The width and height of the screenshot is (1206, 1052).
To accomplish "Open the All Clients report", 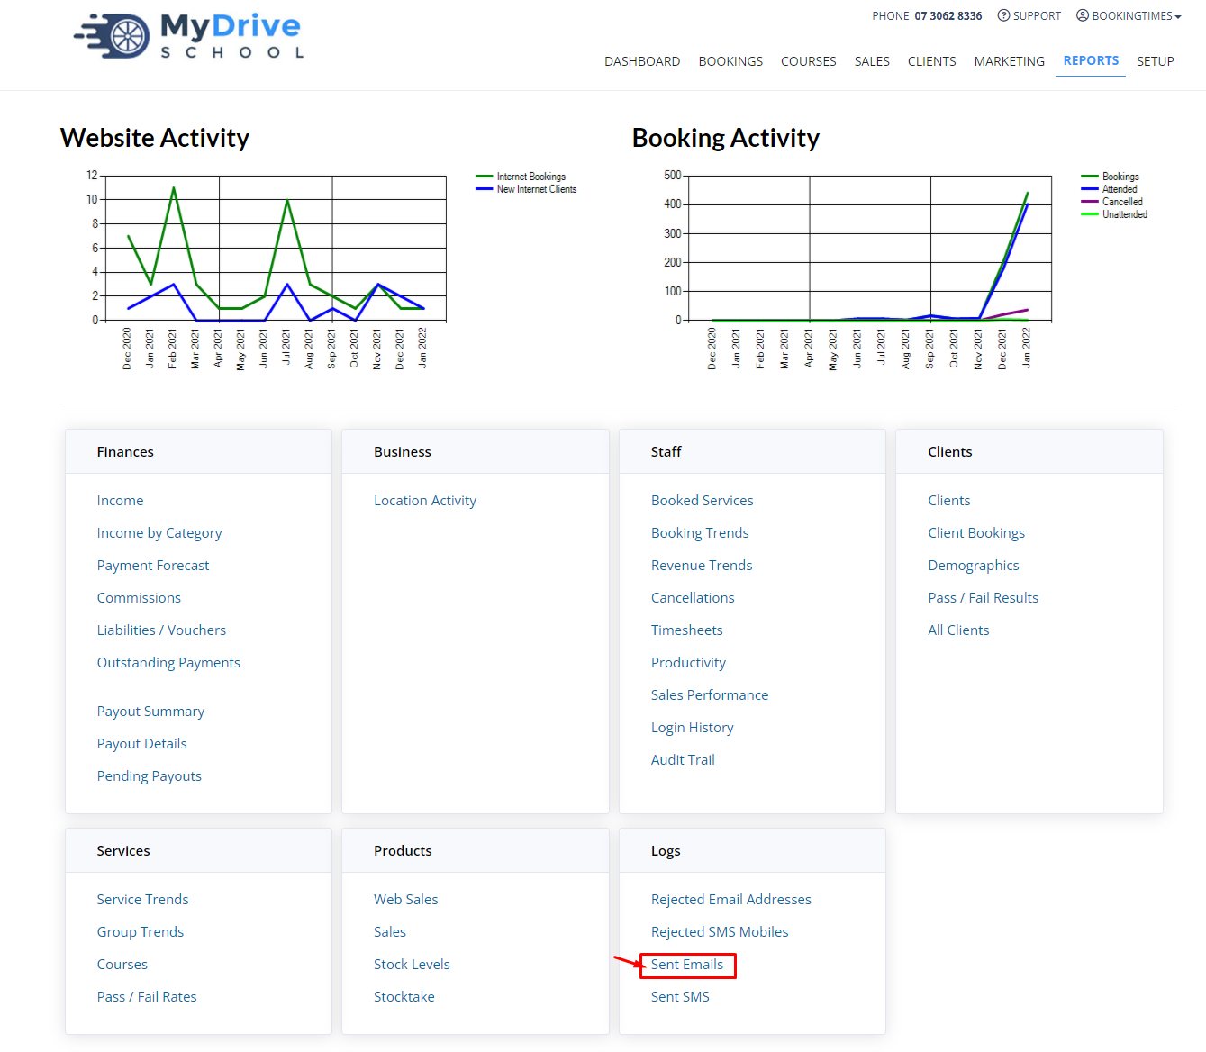I will tap(958, 630).
